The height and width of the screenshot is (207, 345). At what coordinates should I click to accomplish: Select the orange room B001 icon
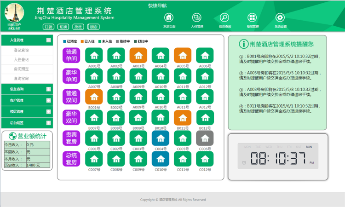pyautogui.click(x=94, y=97)
